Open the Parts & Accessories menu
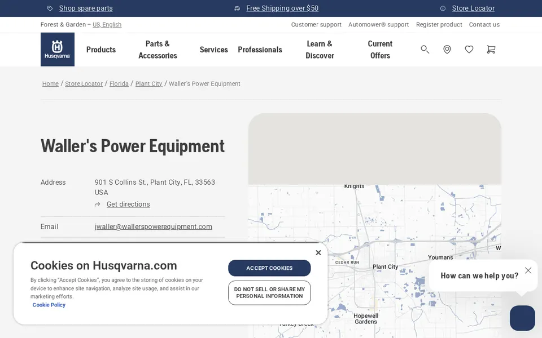The width and height of the screenshot is (542, 338). [158, 50]
